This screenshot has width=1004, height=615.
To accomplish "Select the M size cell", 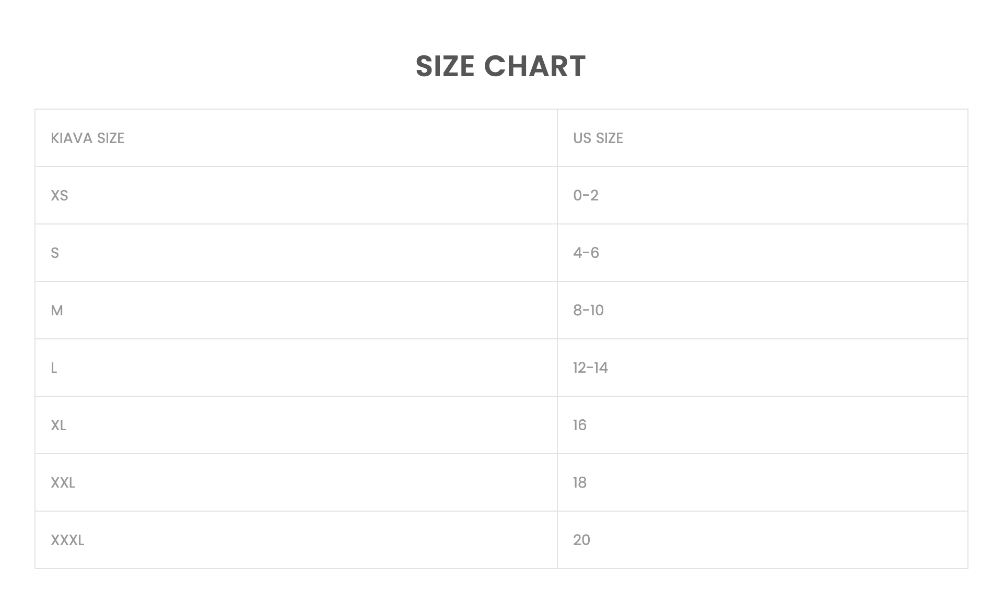I will coord(57,311).
